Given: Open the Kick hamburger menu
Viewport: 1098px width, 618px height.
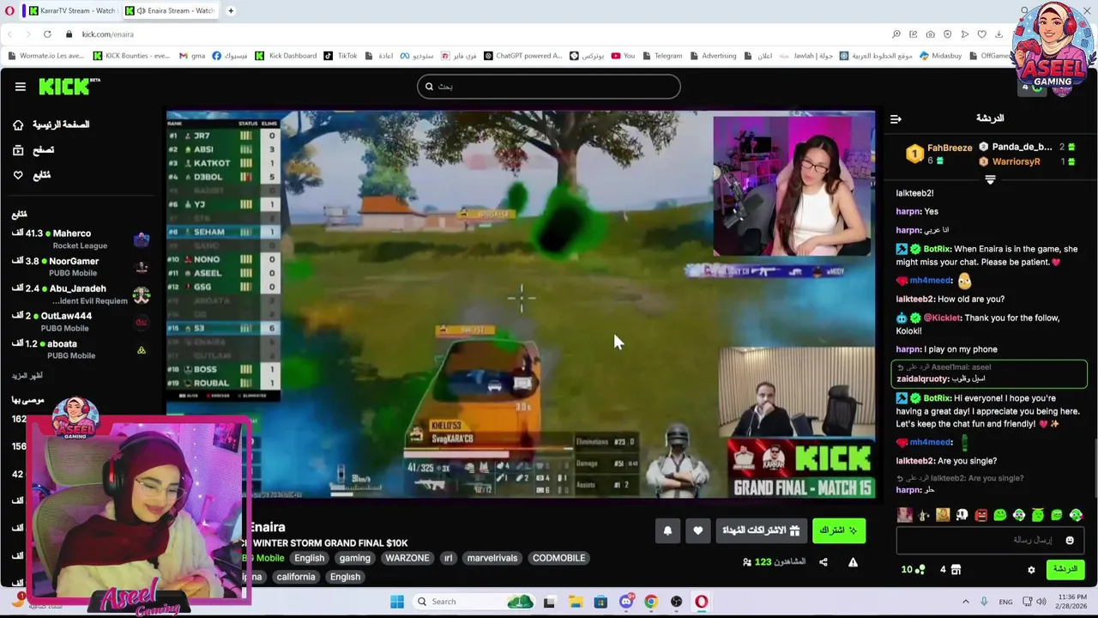Looking at the screenshot, I should click(x=20, y=87).
